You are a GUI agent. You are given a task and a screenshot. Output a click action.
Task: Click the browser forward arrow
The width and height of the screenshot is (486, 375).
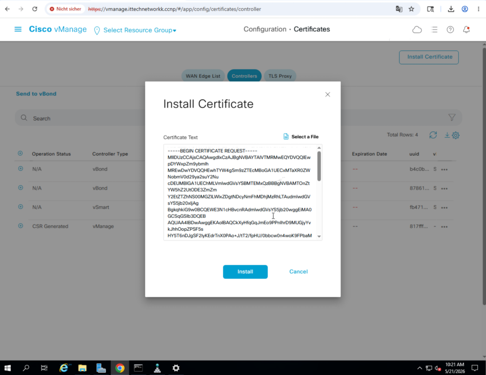click(x=21, y=9)
